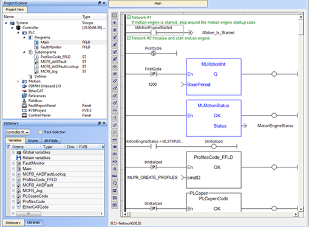Screen dimensions: 309x227
Task: Collapse the Subprograms tree node
Action: pos(24,52)
